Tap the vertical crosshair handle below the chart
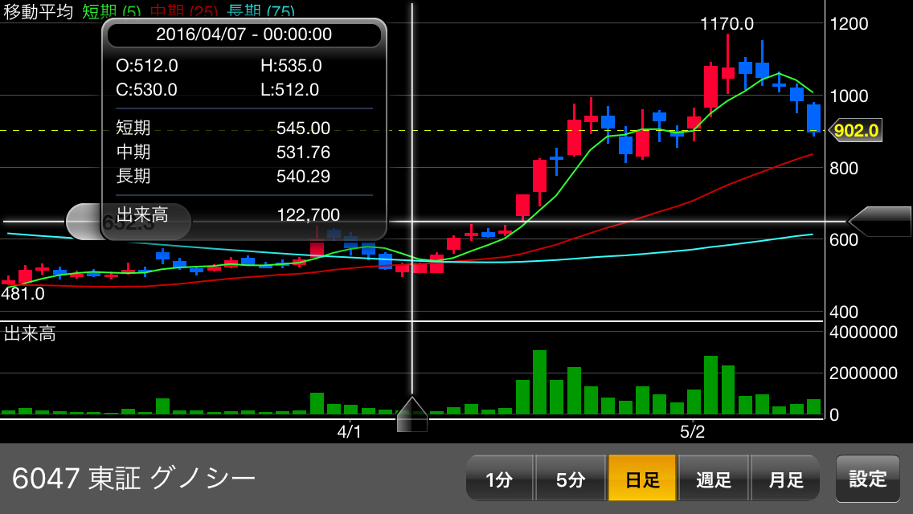The width and height of the screenshot is (913, 514). tap(412, 414)
